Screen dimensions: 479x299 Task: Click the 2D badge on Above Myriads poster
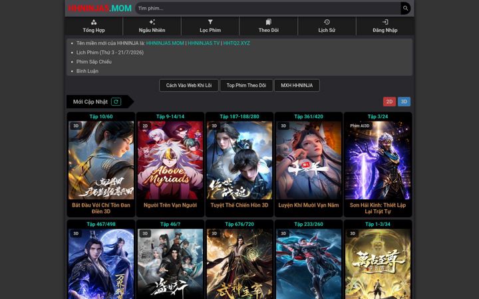point(145,126)
